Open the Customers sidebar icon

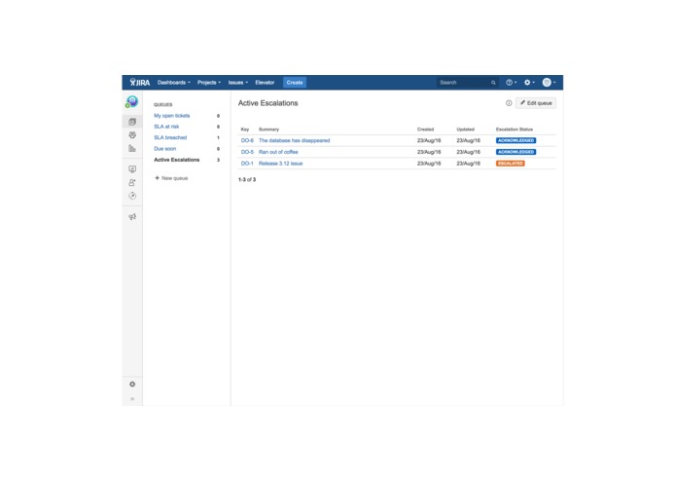132,135
